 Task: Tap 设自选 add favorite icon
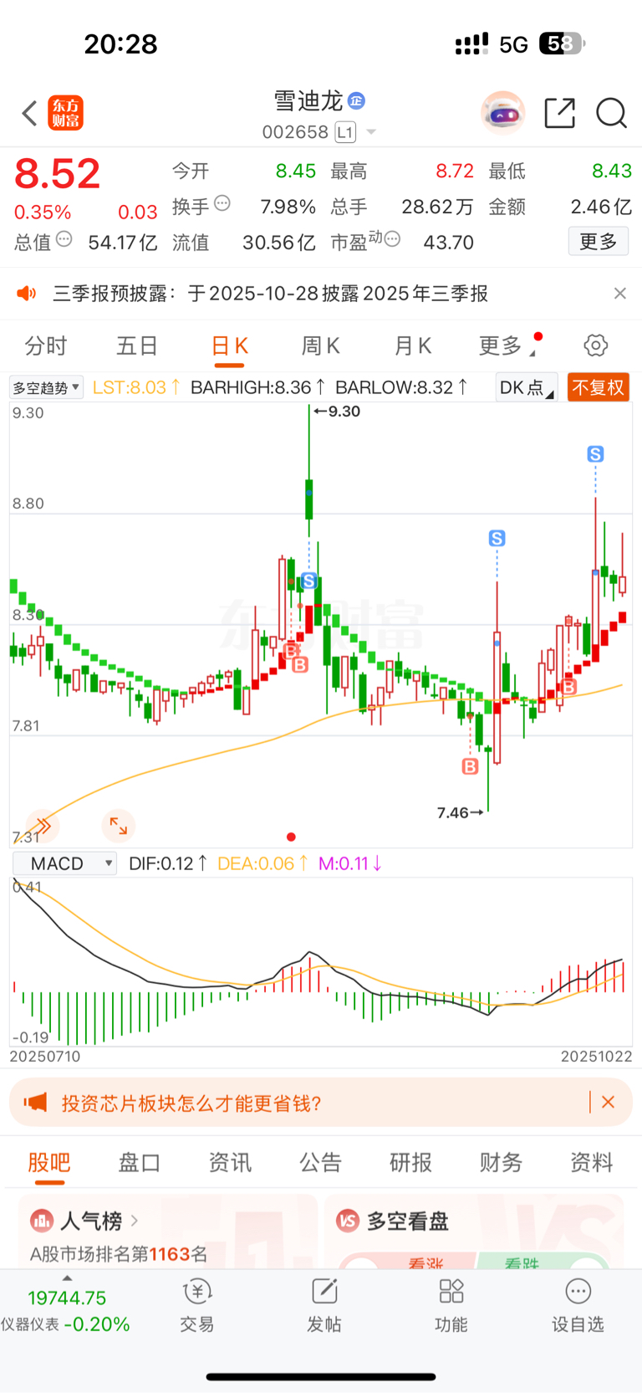click(x=578, y=1292)
